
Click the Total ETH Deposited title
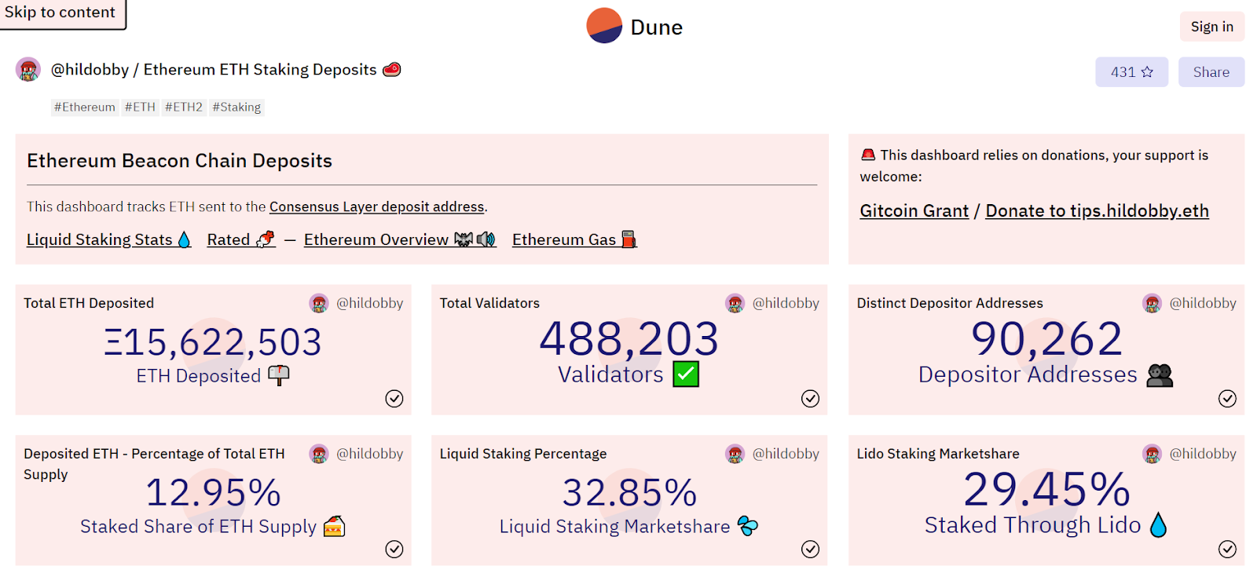tap(89, 304)
